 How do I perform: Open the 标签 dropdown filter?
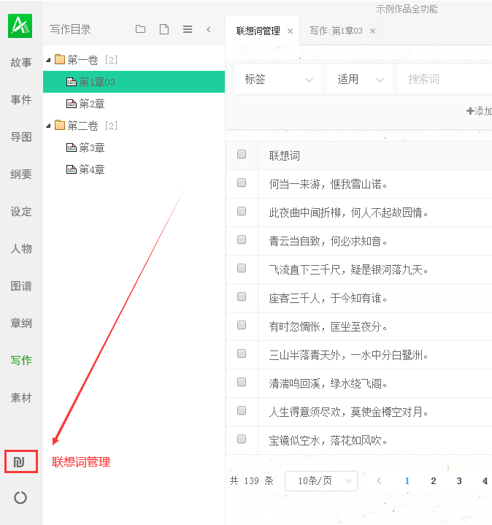[278, 80]
